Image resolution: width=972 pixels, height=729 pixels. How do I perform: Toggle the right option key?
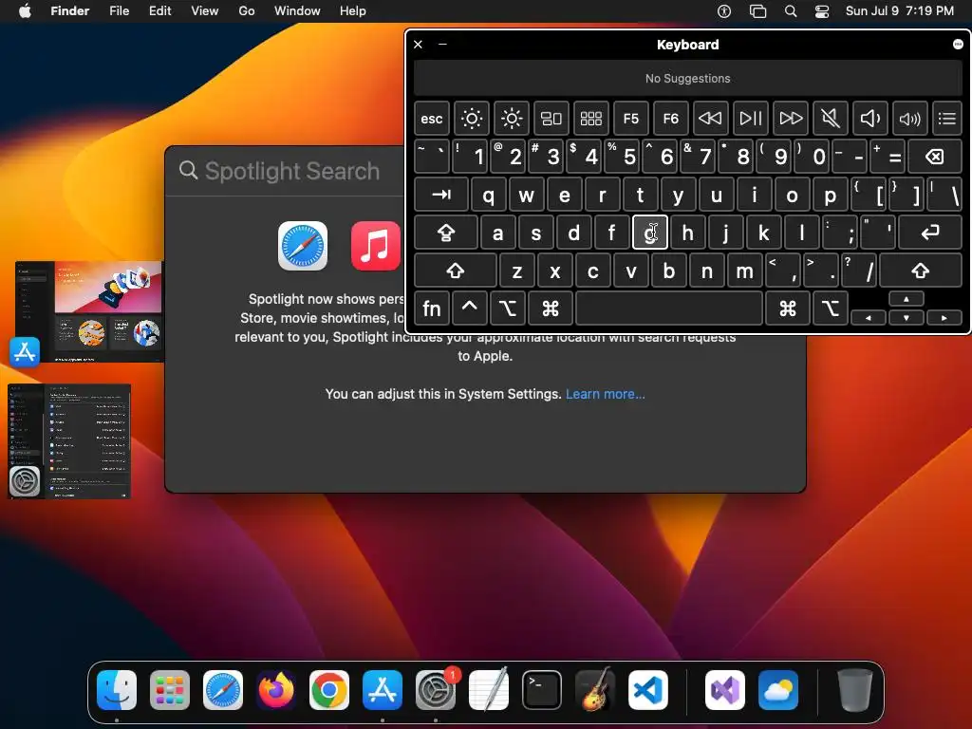(830, 308)
